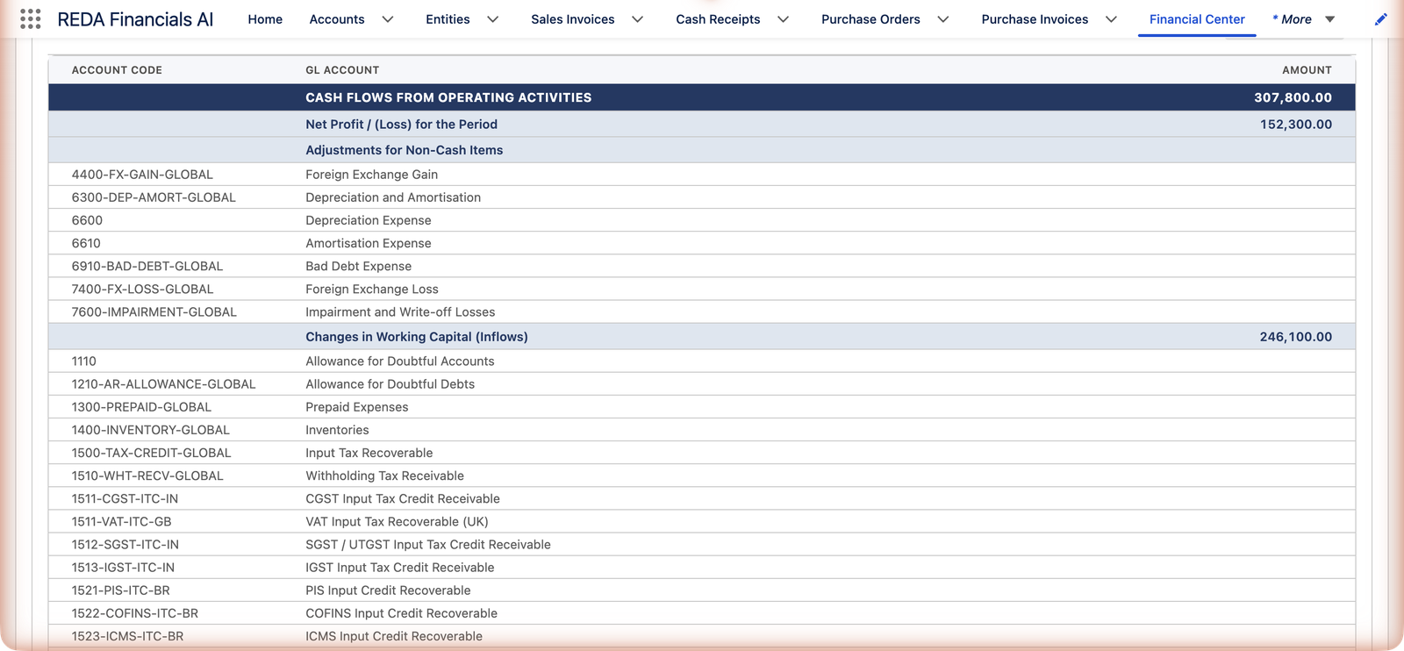
Task: Click Withholding Tax Receivable account
Action: 384,476
